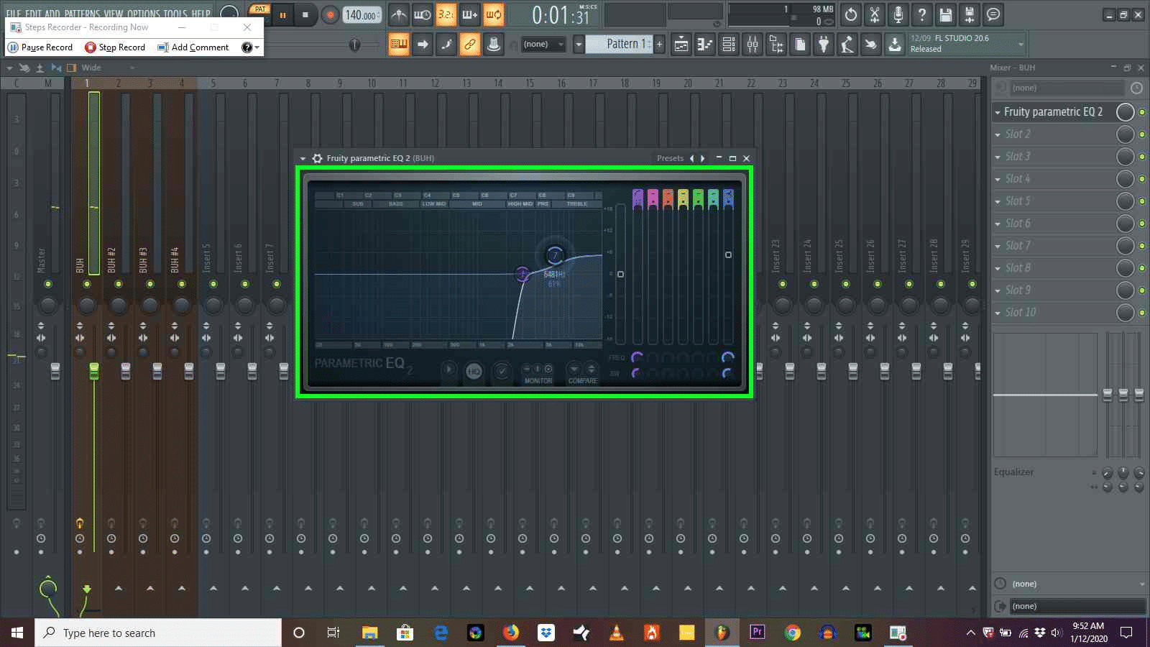Open the FILE menu

pyautogui.click(x=13, y=14)
